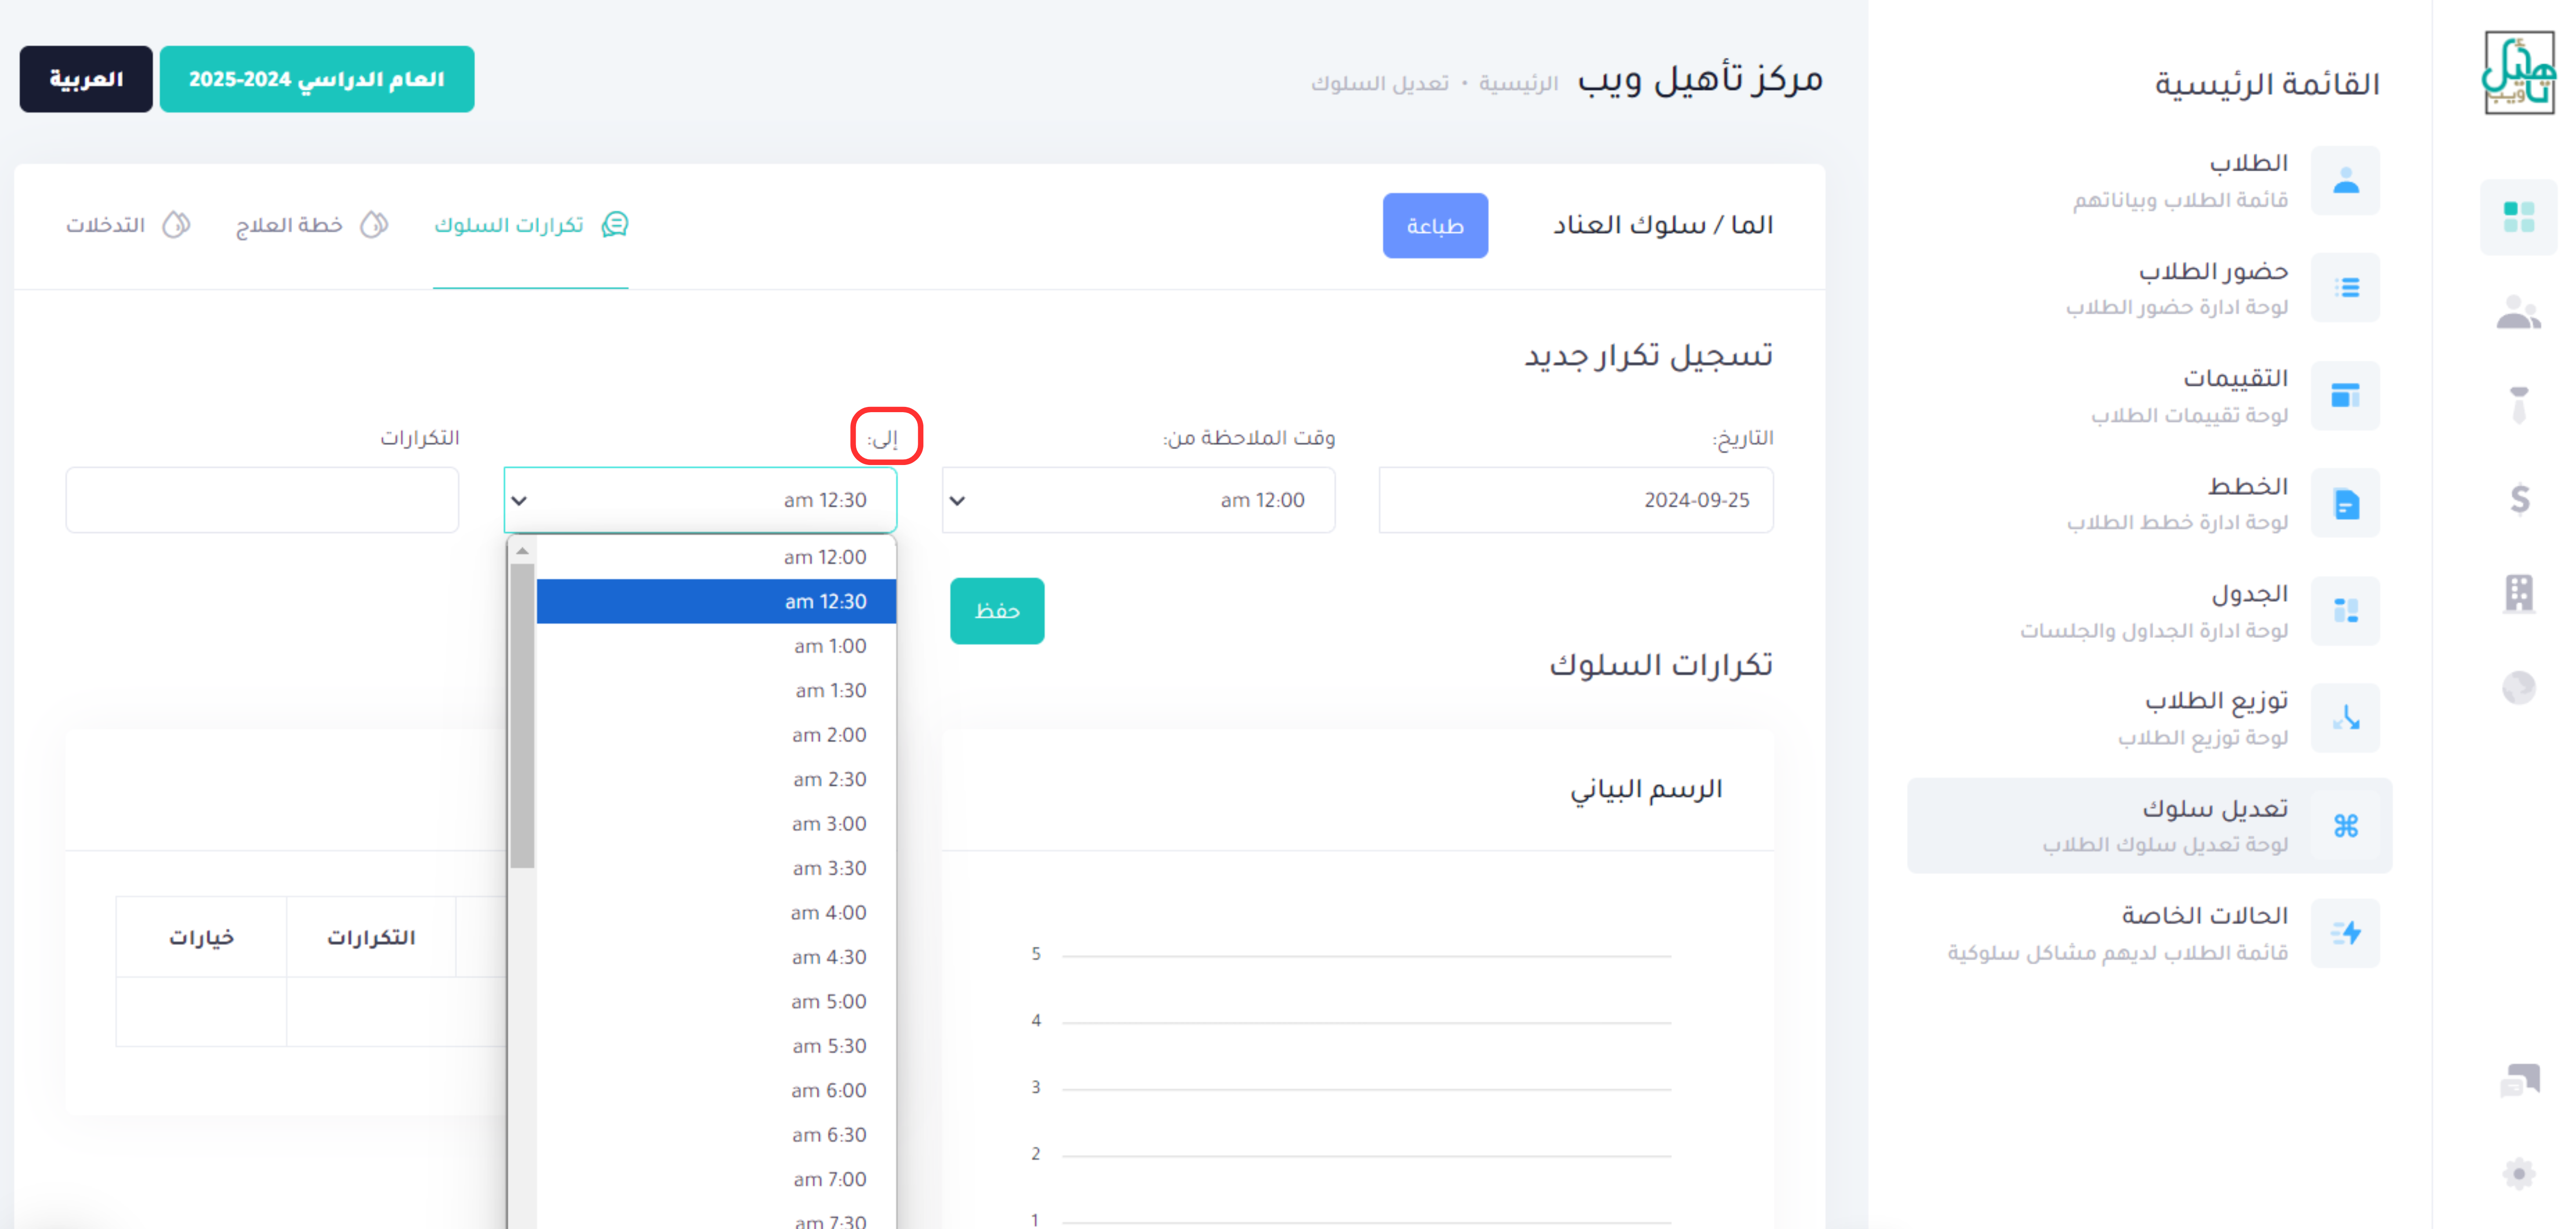Click the dropdown list scrollbar thumb
Image resolution: width=2576 pixels, height=1229 pixels.
pyautogui.click(x=522, y=716)
